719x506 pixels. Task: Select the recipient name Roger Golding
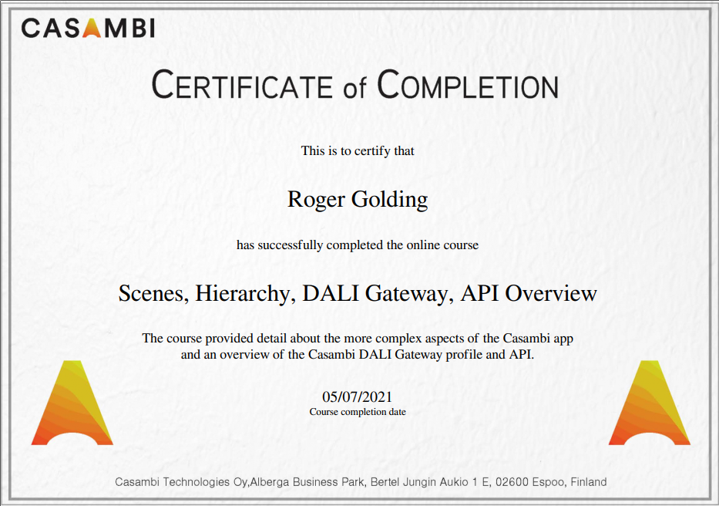click(358, 200)
